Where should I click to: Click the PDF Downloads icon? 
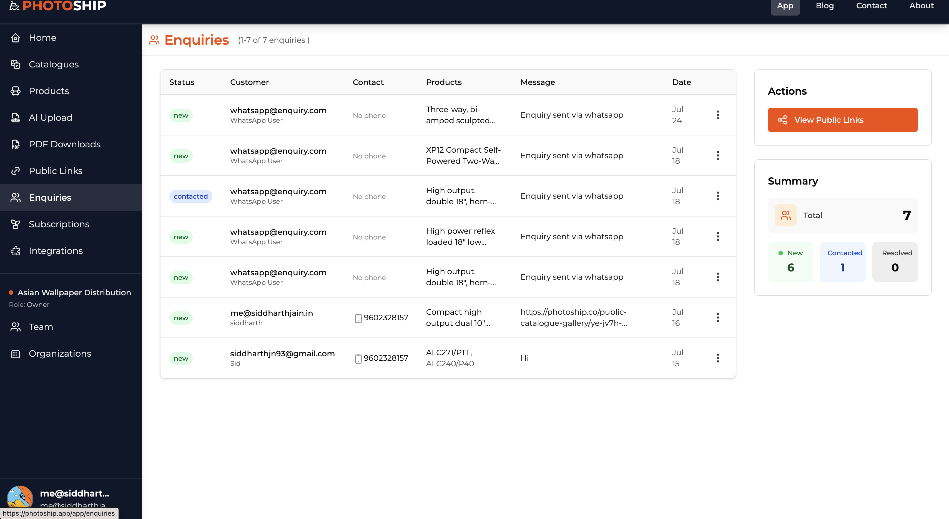coord(16,144)
